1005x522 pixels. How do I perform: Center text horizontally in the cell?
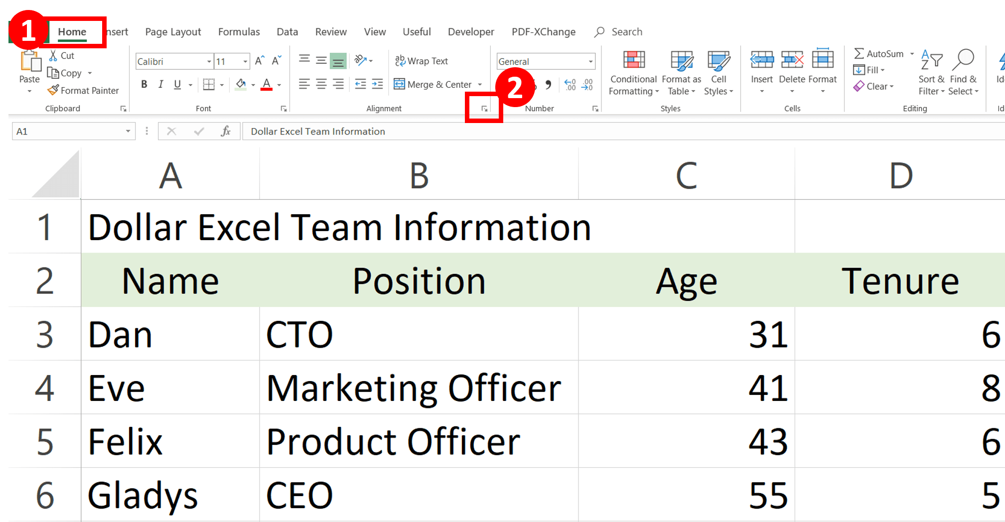coord(321,84)
